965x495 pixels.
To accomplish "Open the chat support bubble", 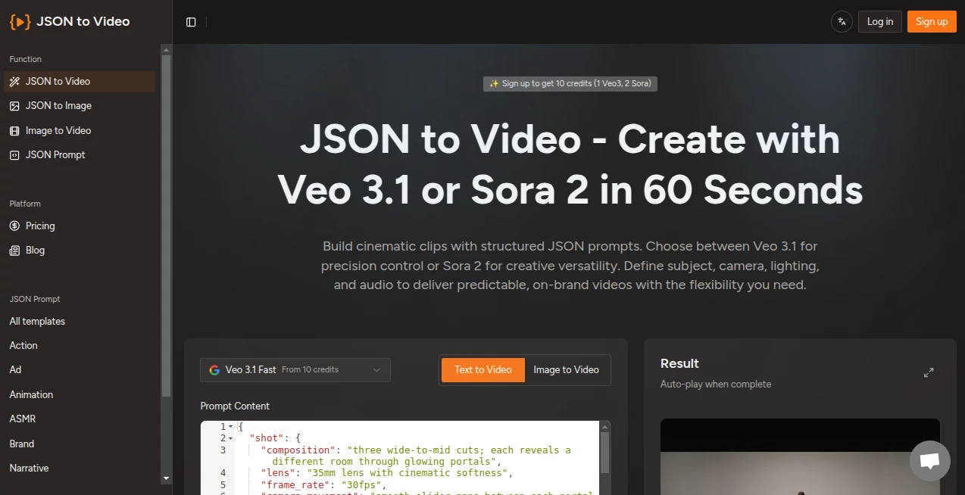I will 929,460.
